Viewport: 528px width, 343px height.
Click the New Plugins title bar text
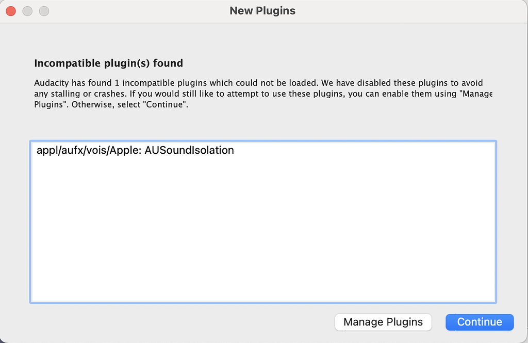click(262, 10)
